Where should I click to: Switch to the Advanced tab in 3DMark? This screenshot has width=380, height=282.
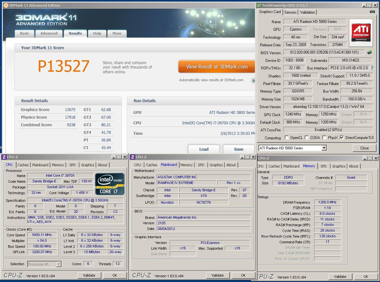click(x=49, y=33)
